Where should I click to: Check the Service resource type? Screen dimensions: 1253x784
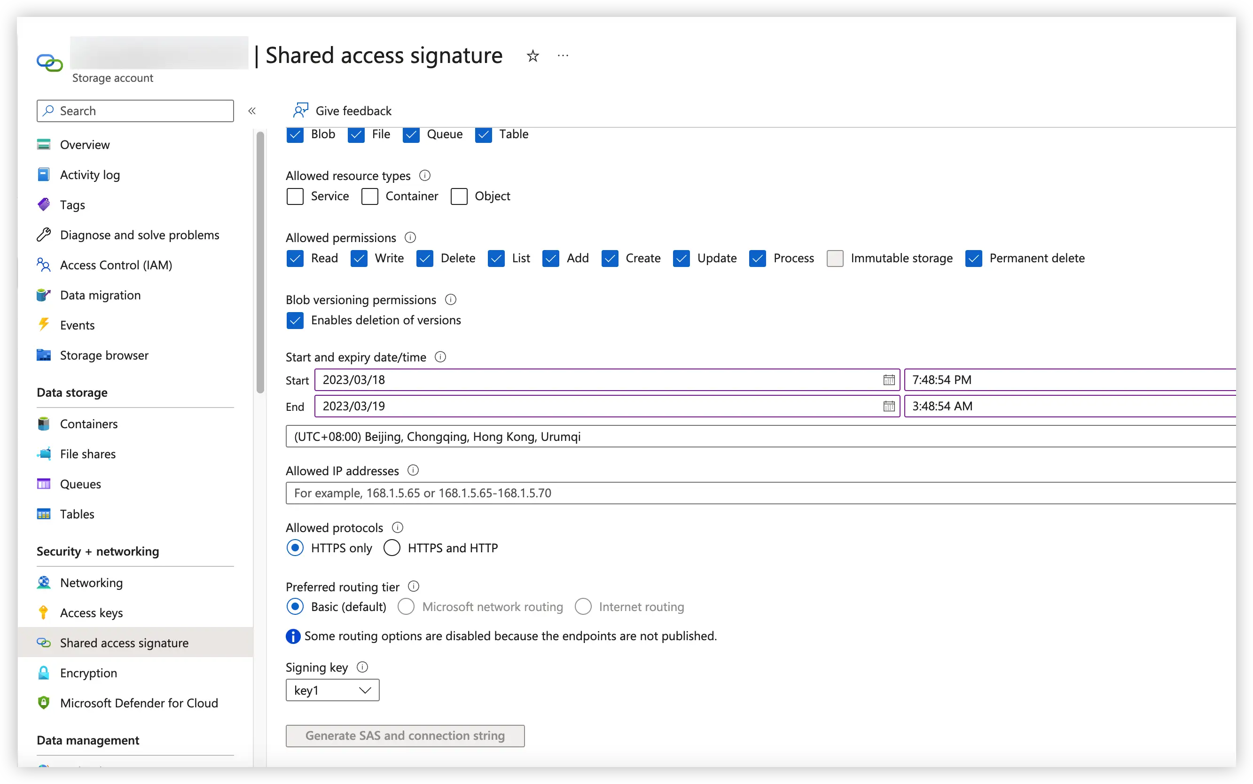(295, 196)
